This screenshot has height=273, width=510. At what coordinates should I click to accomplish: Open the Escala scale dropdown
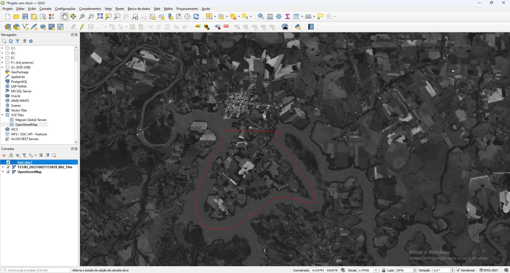(x=376, y=270)
